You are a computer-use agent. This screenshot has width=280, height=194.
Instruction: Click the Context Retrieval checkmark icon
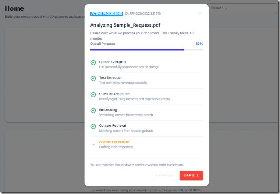coord(93,126)
